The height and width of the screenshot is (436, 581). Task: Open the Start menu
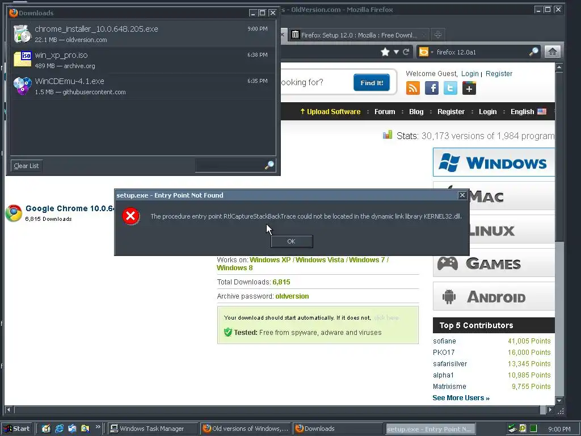coord(17,429)
